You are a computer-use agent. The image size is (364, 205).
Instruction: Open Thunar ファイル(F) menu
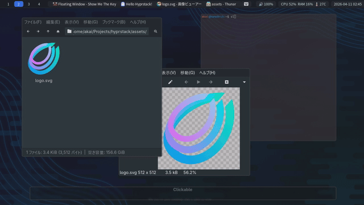(33, 22)
